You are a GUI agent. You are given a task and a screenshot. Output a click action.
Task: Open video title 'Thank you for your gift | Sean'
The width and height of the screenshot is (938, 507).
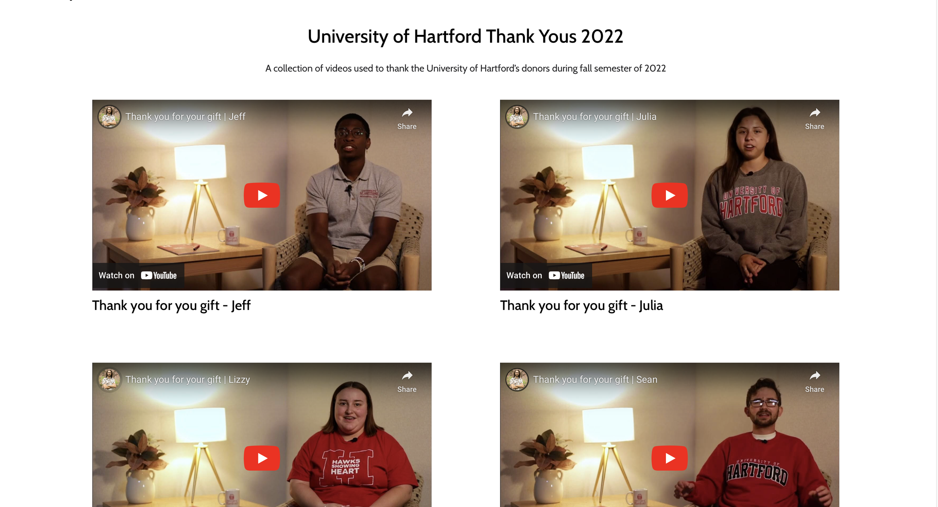point(595,380)
